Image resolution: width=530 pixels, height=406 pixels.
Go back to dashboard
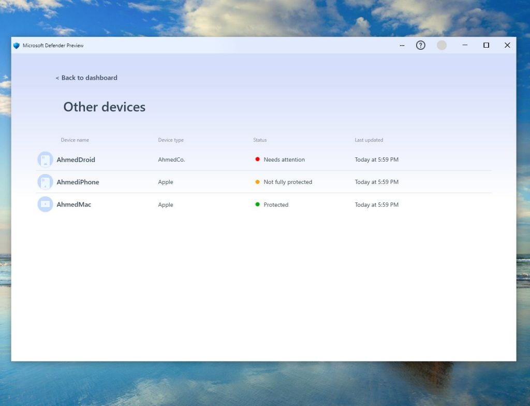(86, 78)
